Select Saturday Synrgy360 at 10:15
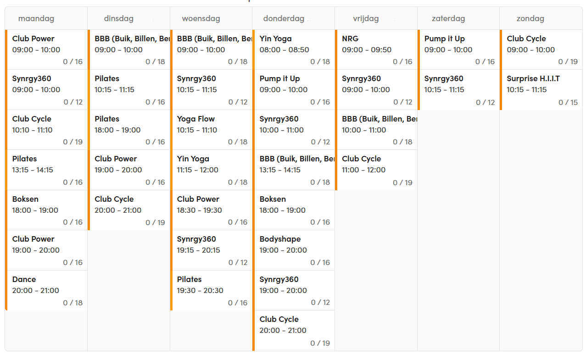The width and height of the screenshot is (586, 354). (x=459, y=89)
